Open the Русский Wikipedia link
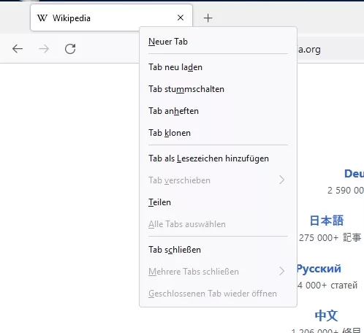364x333 pixels. [x=319, y=269]
